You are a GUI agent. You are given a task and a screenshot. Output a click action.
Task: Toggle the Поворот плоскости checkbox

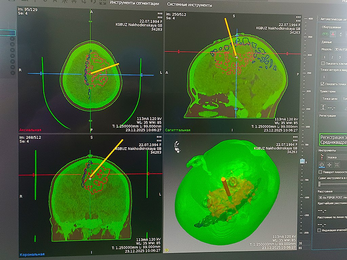click(x=321, y=172)
